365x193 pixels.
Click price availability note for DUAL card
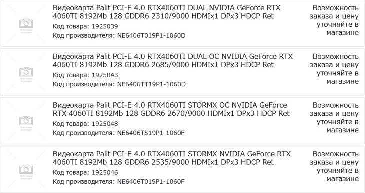pyautogui.click(x=334, y=20)
